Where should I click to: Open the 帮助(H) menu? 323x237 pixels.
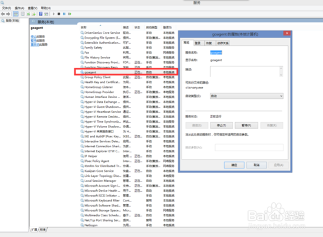click(46, 8)
